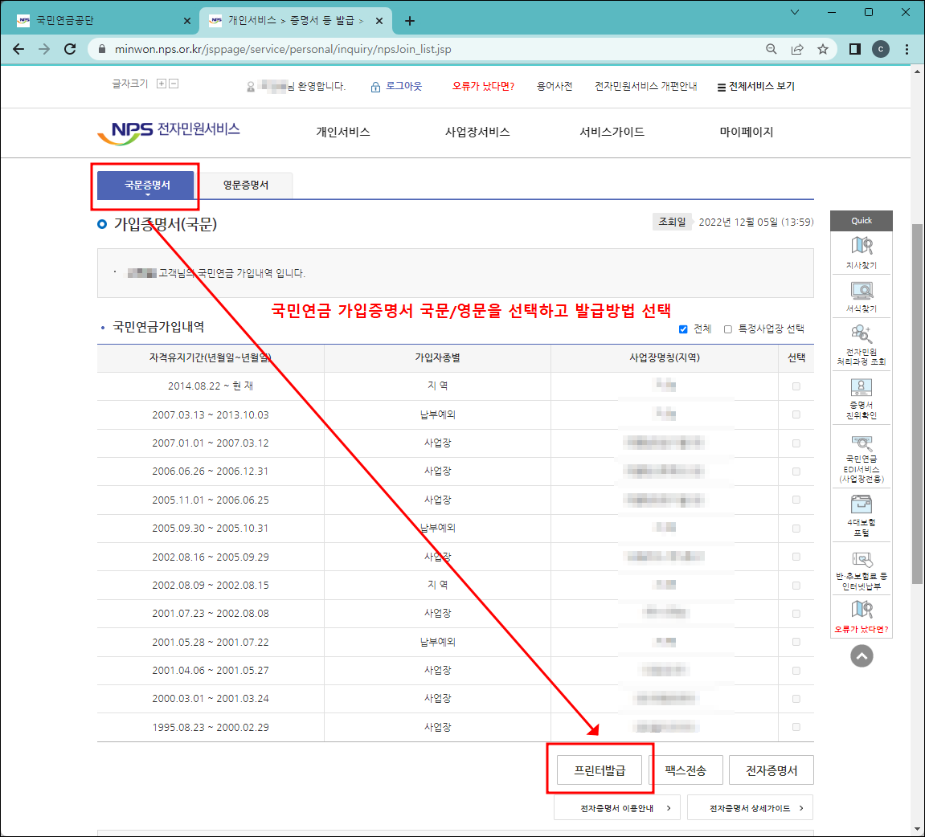Open the 마이페이지 menu
Viewport: 925px width, 837px height.
pyautogui.click(x=747, y=133)
